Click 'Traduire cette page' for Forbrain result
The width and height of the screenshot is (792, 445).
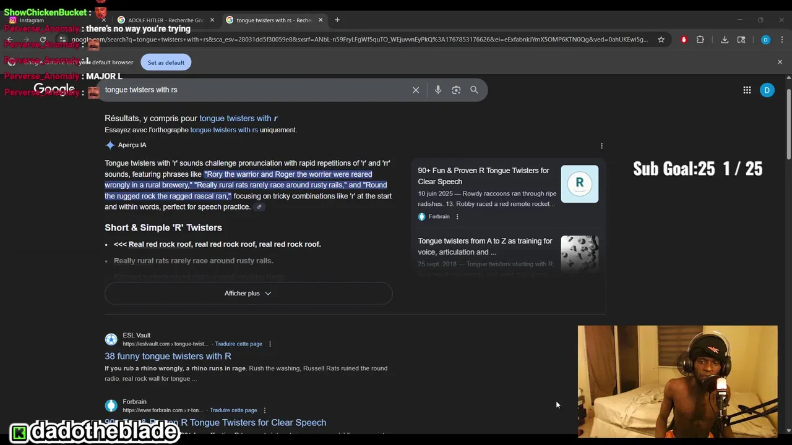(233, 410)
